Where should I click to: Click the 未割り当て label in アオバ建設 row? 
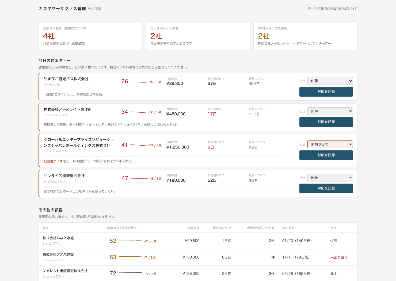(339, 257)
